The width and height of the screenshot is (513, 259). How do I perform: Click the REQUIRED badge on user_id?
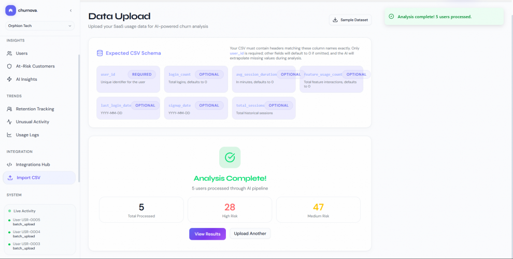click(141, 74)
